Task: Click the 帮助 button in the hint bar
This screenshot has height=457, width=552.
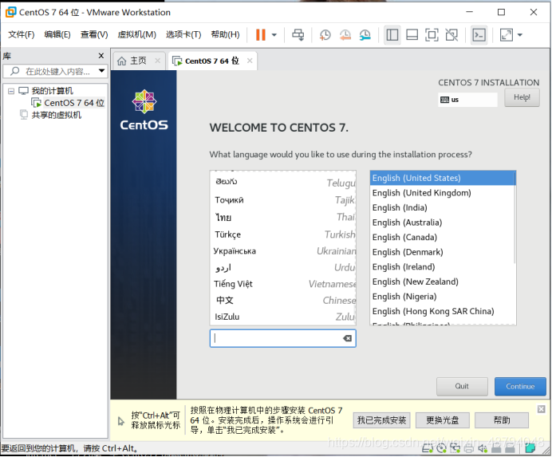Action: (x=502, y=420)
